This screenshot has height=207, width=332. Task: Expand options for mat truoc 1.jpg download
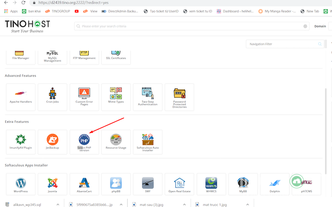(x=248, y=205)
